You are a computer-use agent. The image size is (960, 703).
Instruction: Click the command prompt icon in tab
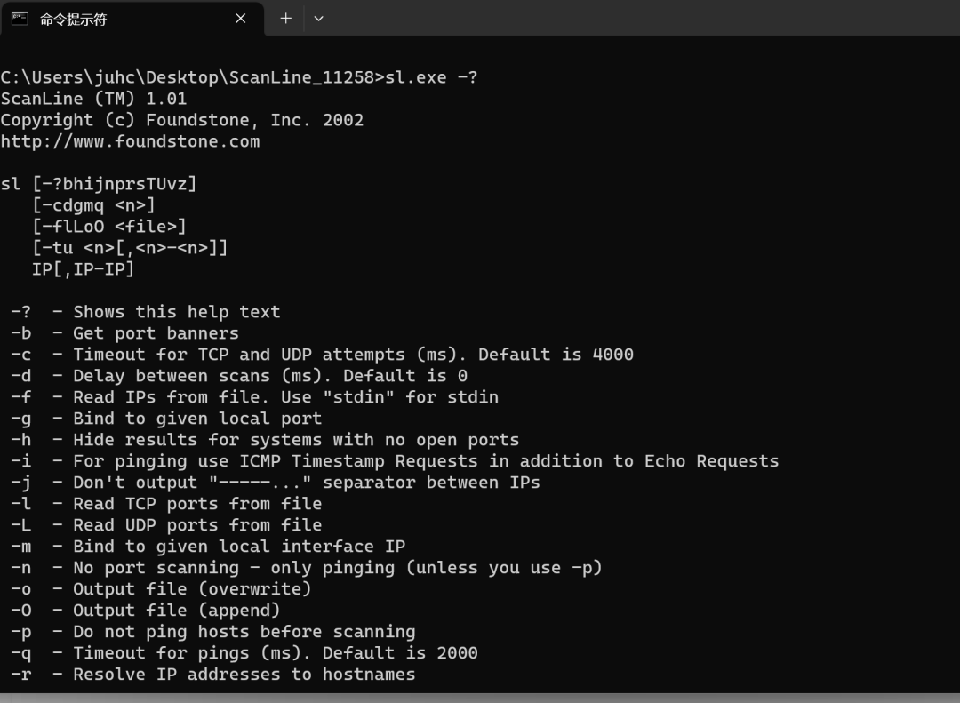[20, 19]
